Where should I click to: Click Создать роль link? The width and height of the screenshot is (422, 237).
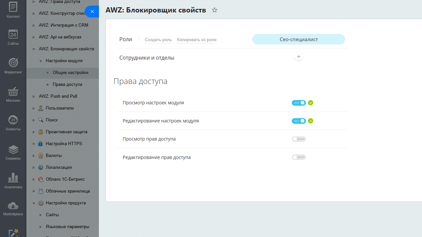(x=158, y=40)
